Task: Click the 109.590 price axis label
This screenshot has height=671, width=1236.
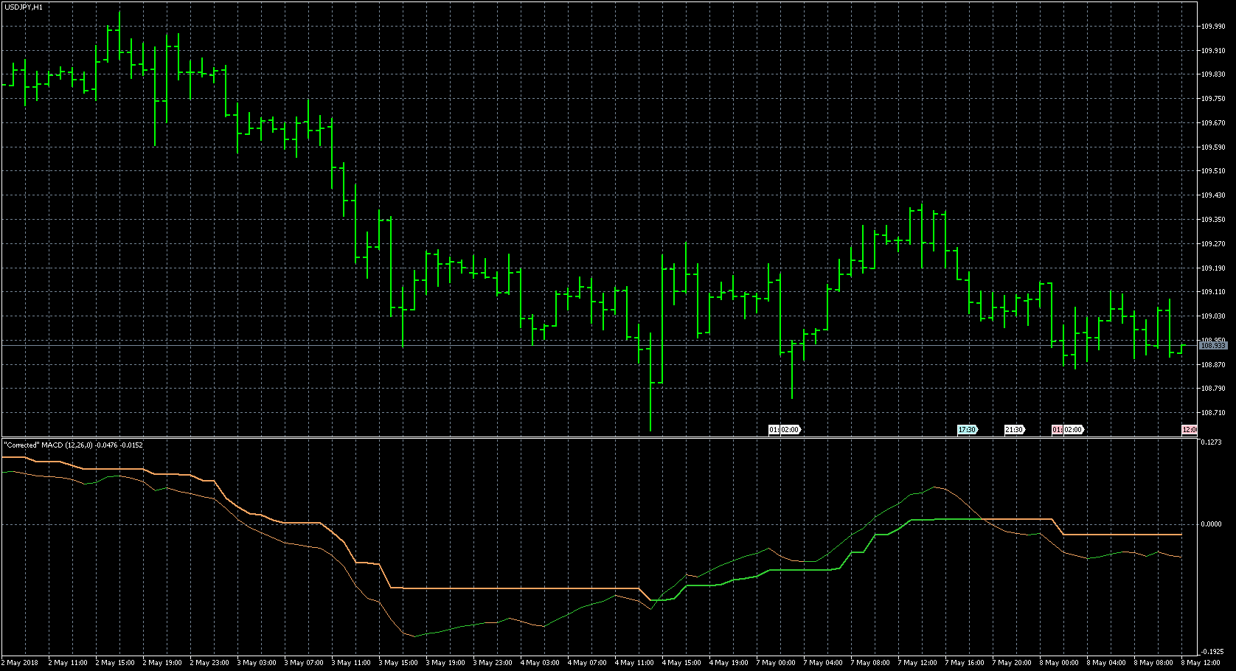Action: pos(1213,147)
